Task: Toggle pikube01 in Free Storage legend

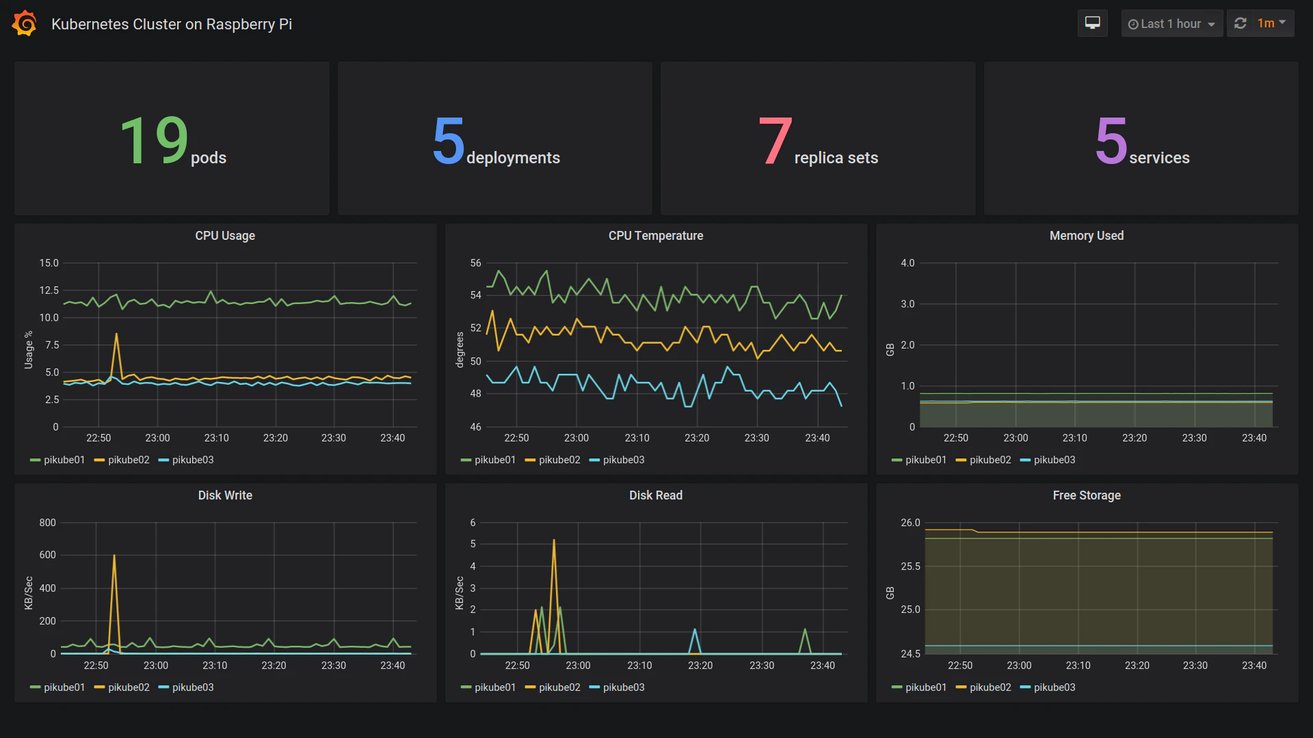Action: point(919,687)
